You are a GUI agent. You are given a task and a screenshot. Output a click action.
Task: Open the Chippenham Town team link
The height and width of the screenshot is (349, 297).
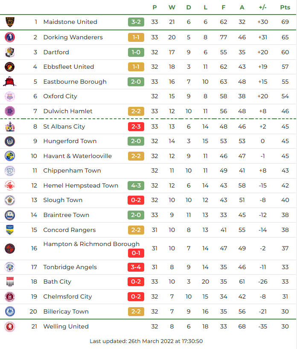coord(72,170)
